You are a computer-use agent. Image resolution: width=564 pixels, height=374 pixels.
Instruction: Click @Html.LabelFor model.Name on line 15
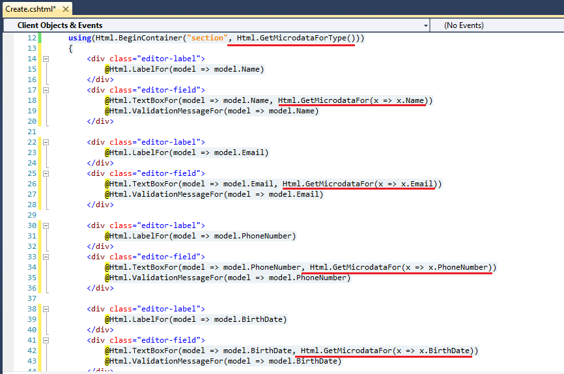[184, 69]
